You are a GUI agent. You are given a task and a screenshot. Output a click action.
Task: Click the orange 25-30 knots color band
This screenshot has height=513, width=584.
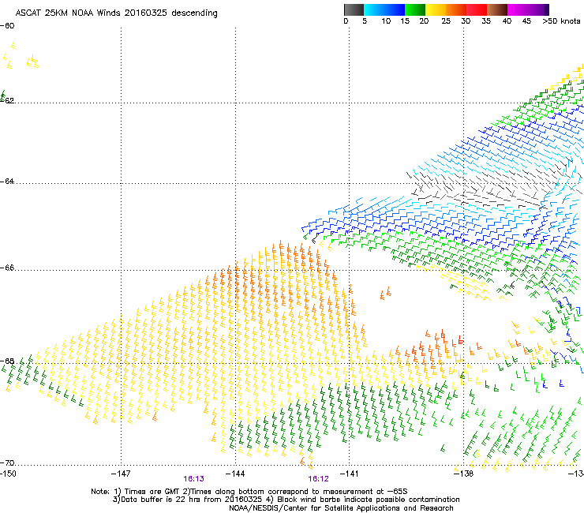[x=456, y=9]
